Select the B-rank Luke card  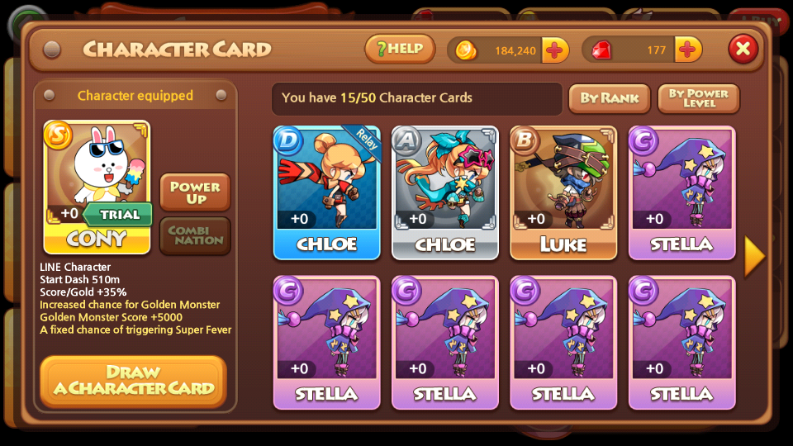(563, 192)
